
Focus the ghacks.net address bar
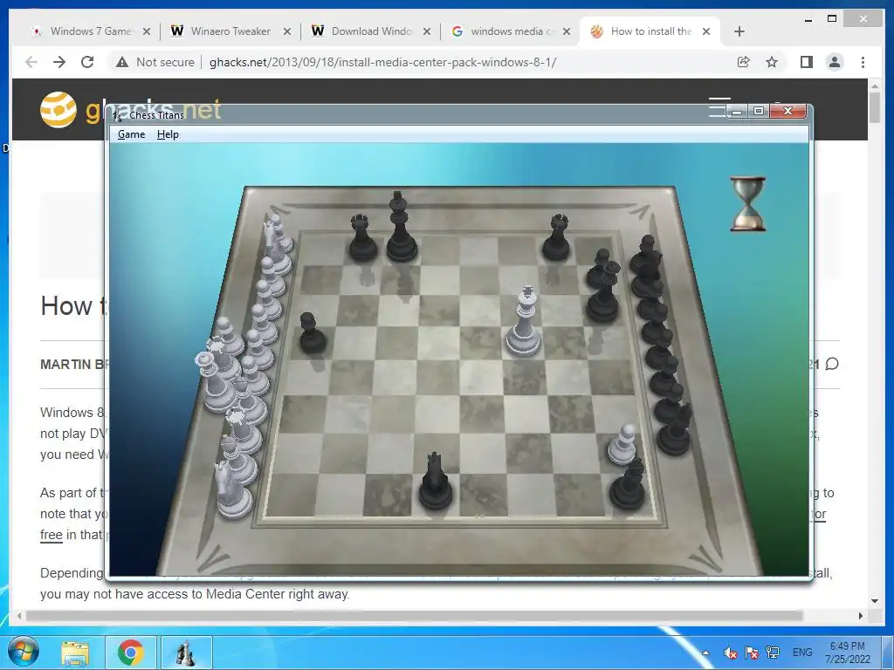point(382,62)
